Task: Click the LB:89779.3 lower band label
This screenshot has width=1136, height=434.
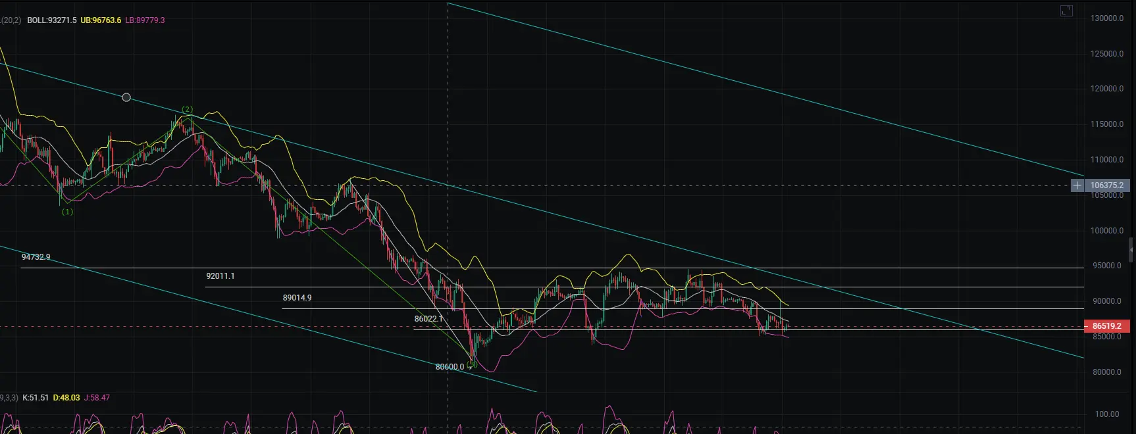Action: (145, 20)
